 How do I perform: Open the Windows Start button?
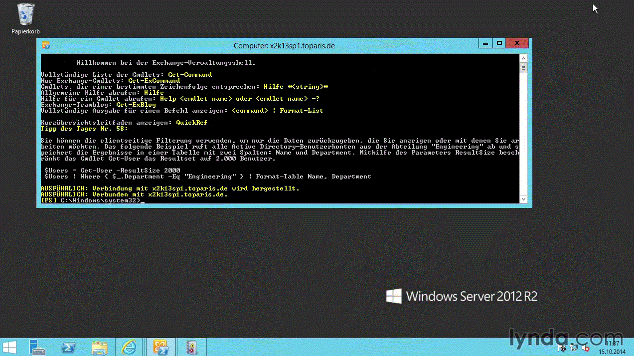click(9, 347)
